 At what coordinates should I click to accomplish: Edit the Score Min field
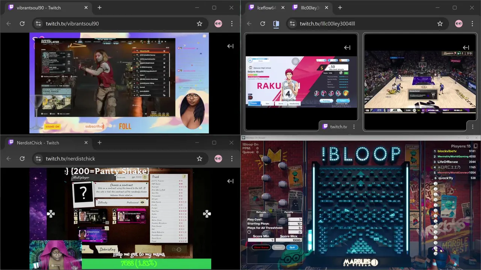point(261,240)
